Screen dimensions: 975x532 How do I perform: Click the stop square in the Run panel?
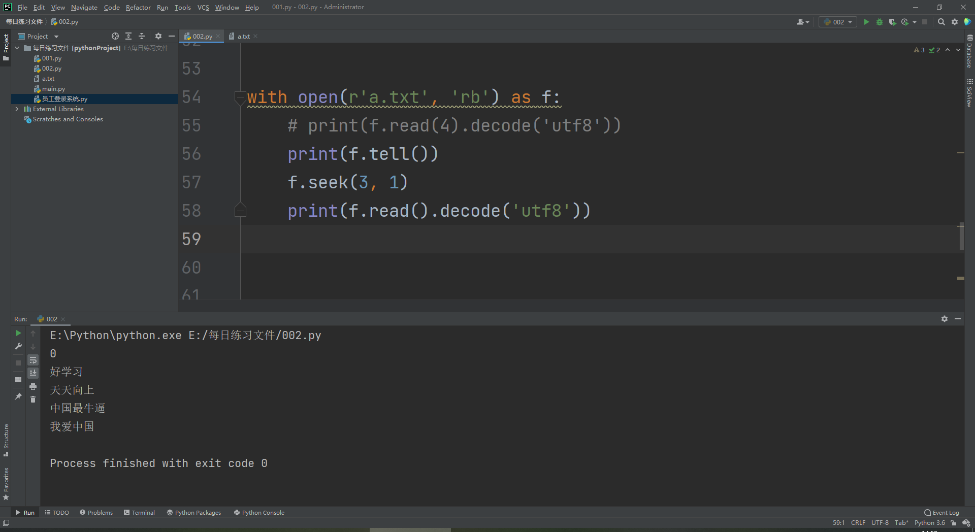[x=18, y=362]
